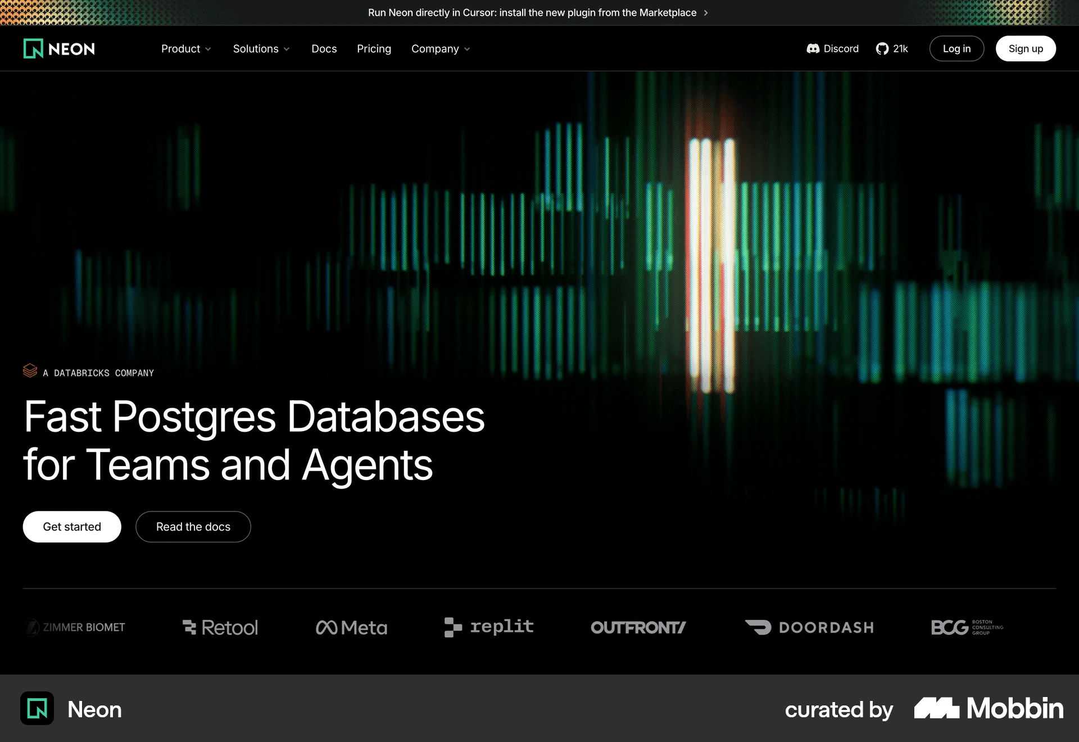Click the Discord icon
Image resolution: width=1079 pixels, height=742 pixels.
point(813,49)
